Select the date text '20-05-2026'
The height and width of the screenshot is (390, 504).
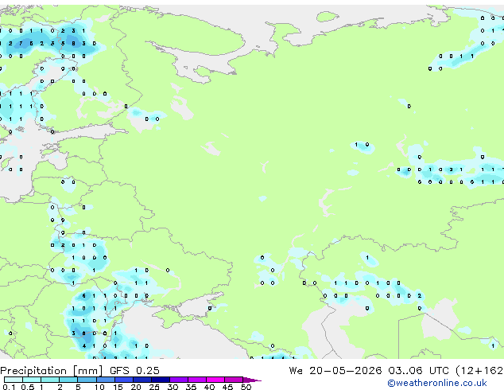[x=346, y=370]
